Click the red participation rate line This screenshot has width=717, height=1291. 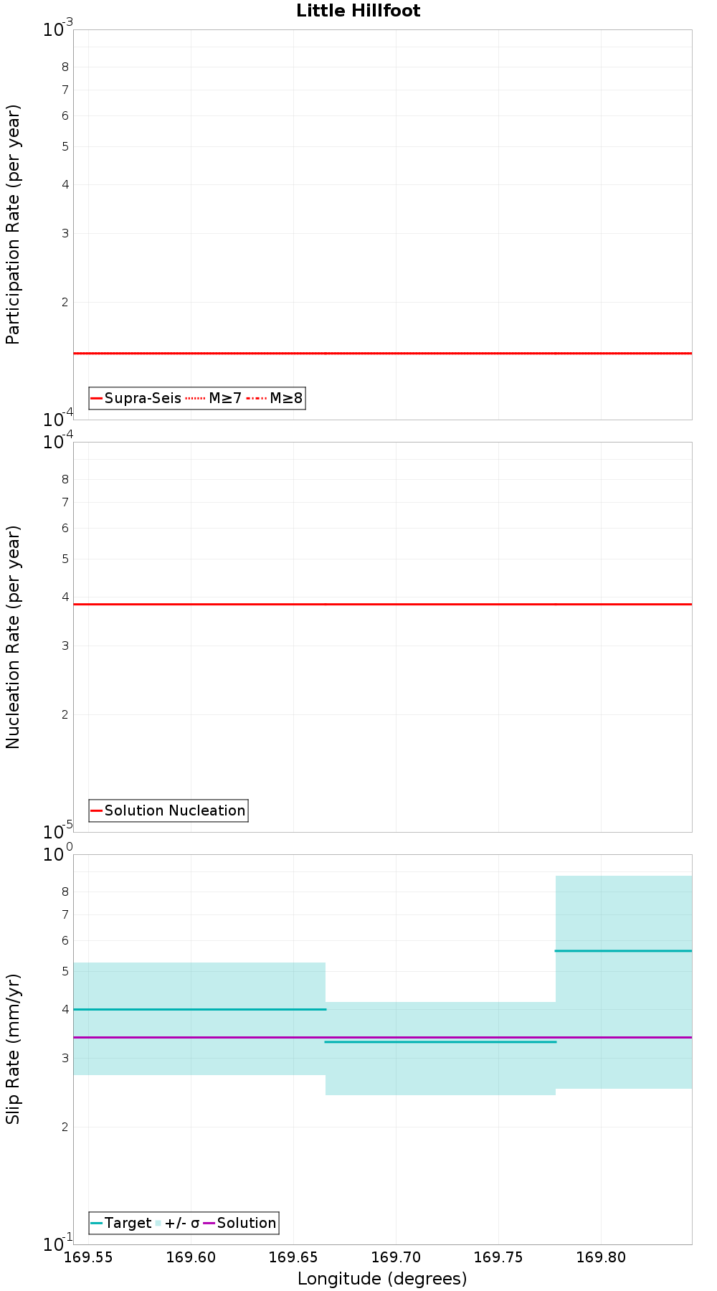point(382,353)
